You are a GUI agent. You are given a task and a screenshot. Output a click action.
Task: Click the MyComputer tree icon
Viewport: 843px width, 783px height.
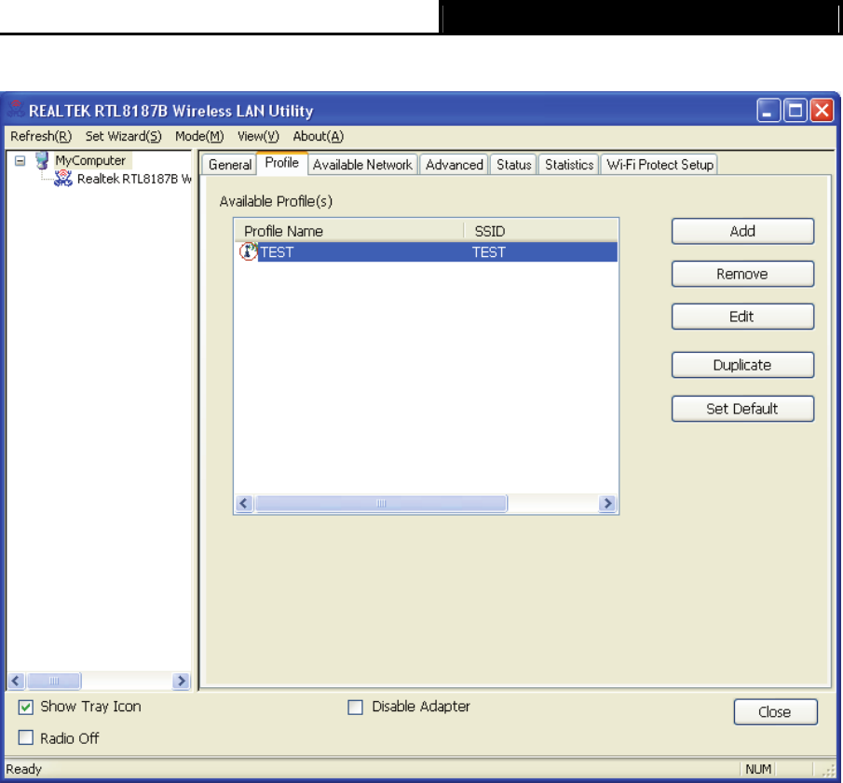click(x=42, y=160)
